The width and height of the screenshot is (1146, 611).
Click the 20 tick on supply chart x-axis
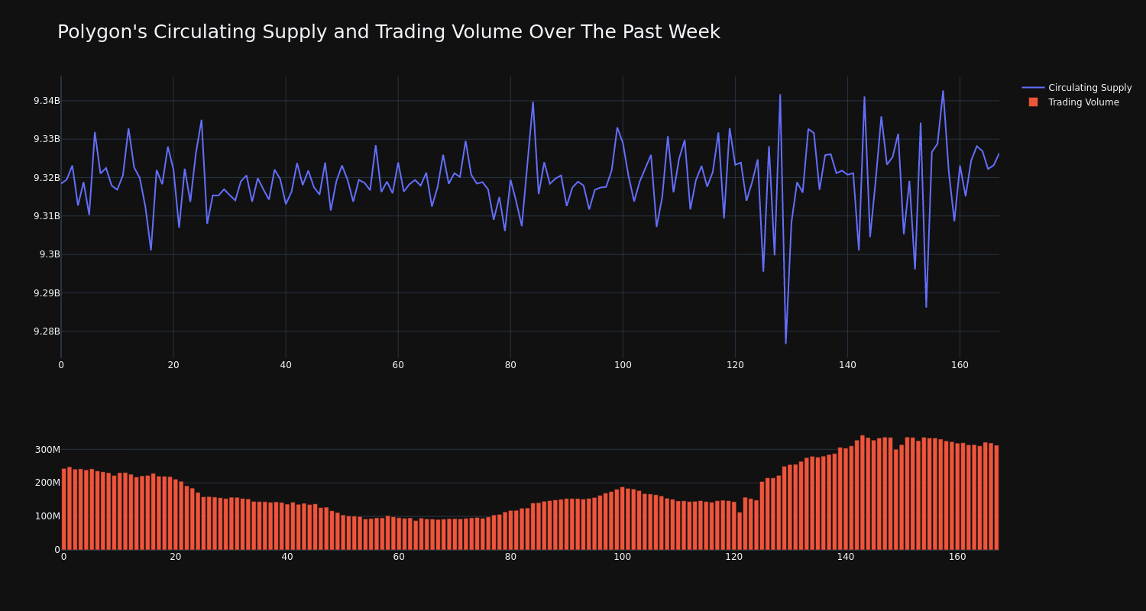(173, 365)
